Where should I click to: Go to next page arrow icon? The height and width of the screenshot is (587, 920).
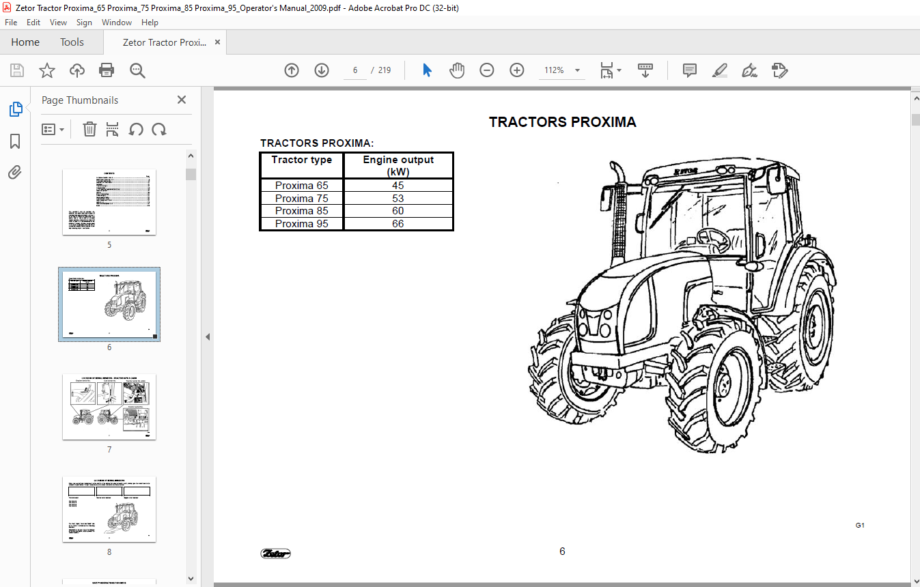pos(322,70)
